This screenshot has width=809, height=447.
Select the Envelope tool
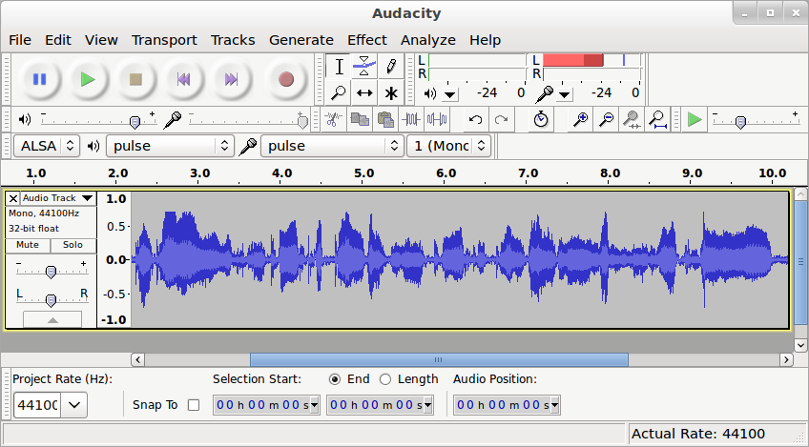click(364, 67)
